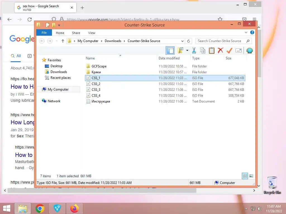286x214 pixels.
Task: Click the search magnifier icon in Explorer
Action: click(248, 41)
